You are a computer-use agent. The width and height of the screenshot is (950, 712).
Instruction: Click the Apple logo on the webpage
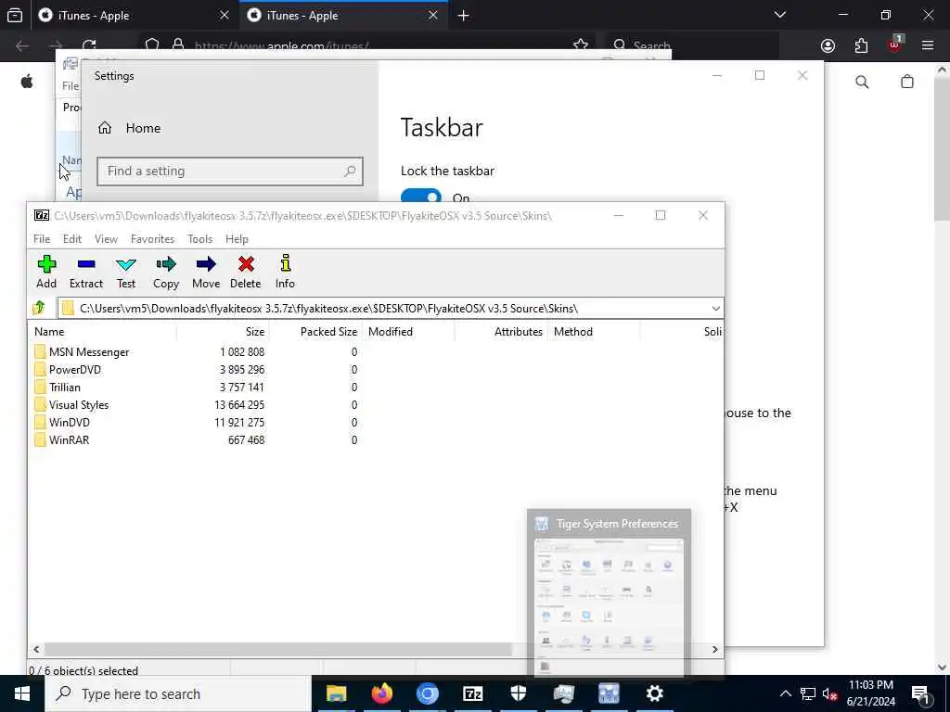(27, 82)
